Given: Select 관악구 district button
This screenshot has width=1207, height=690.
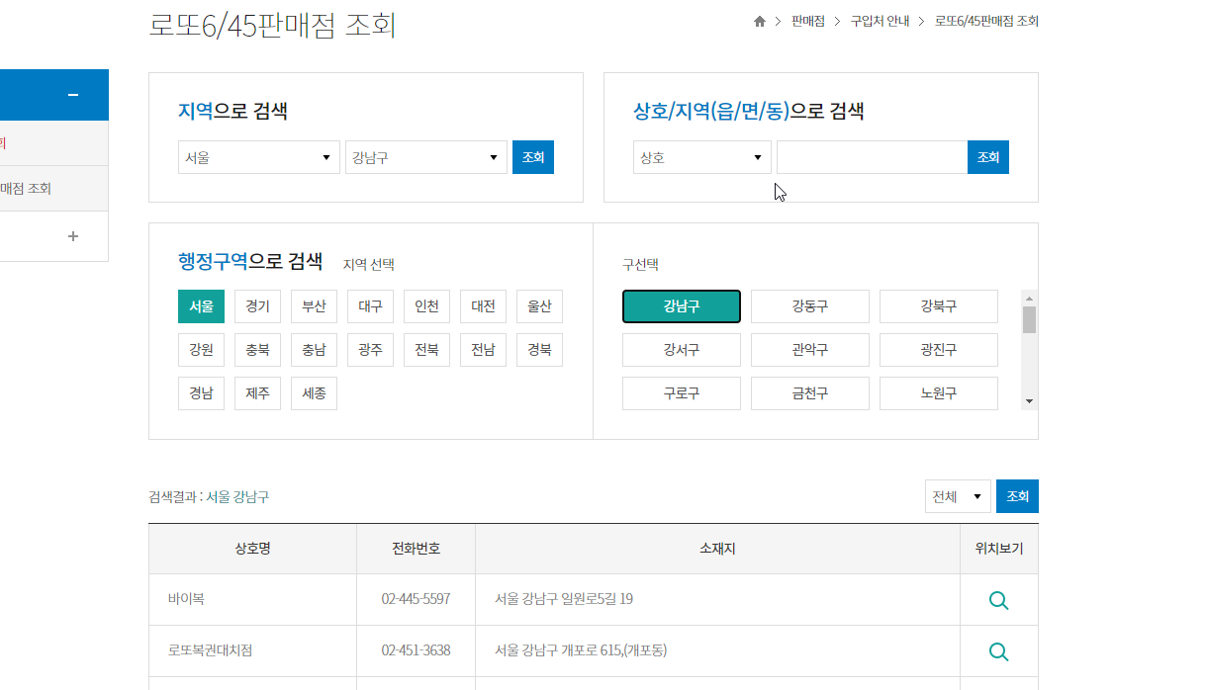Looking at the screenshot, I should pyautogui.click(x=810, y=350).
